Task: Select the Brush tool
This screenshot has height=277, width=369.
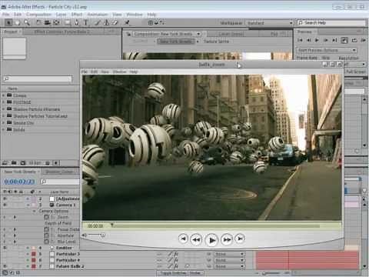Action: (98, 22)
